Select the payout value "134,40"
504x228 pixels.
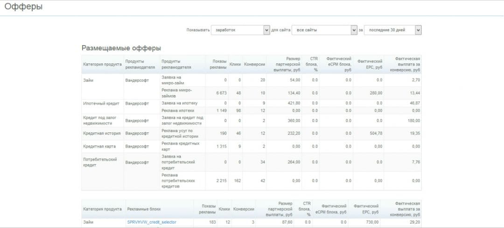294,93
